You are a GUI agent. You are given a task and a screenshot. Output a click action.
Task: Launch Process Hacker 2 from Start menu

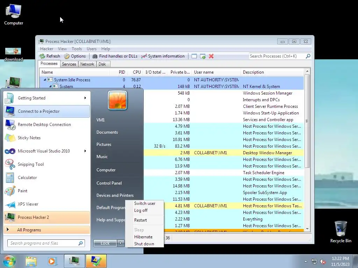click(x=47, y=217)
